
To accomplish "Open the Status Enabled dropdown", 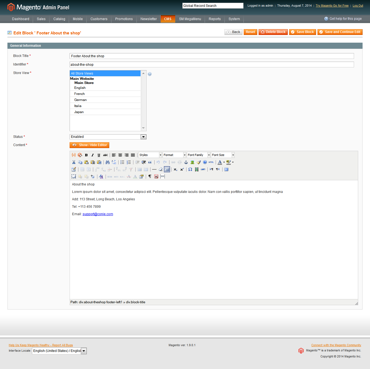I will pyautogui.click(x=108, y=137).
